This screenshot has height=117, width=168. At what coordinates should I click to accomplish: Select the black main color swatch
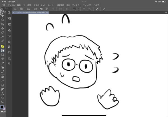point(2,107)
